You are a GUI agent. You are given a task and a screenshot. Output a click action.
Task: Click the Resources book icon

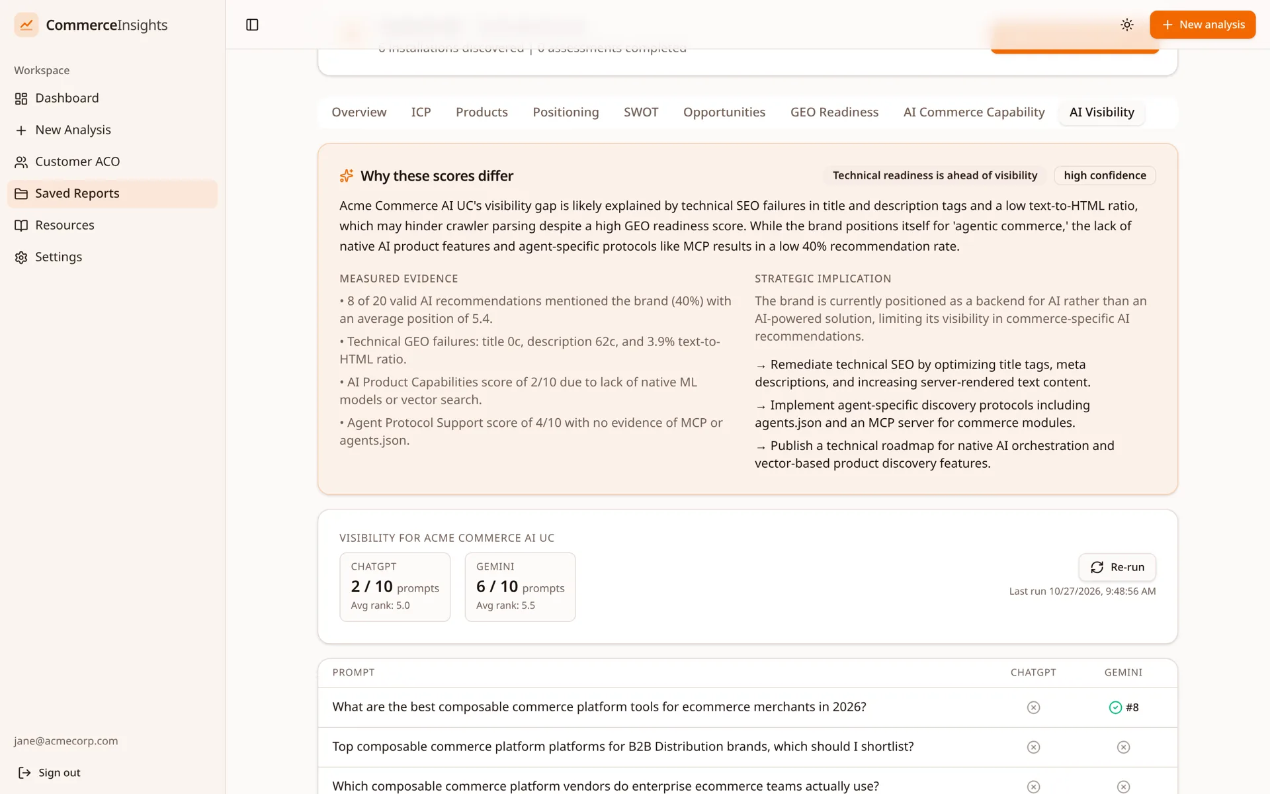[21, 226]
